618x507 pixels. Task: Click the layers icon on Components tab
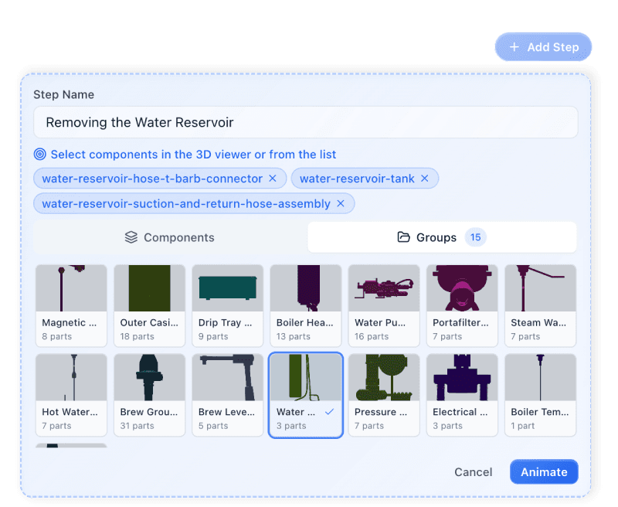coord(131,237)
